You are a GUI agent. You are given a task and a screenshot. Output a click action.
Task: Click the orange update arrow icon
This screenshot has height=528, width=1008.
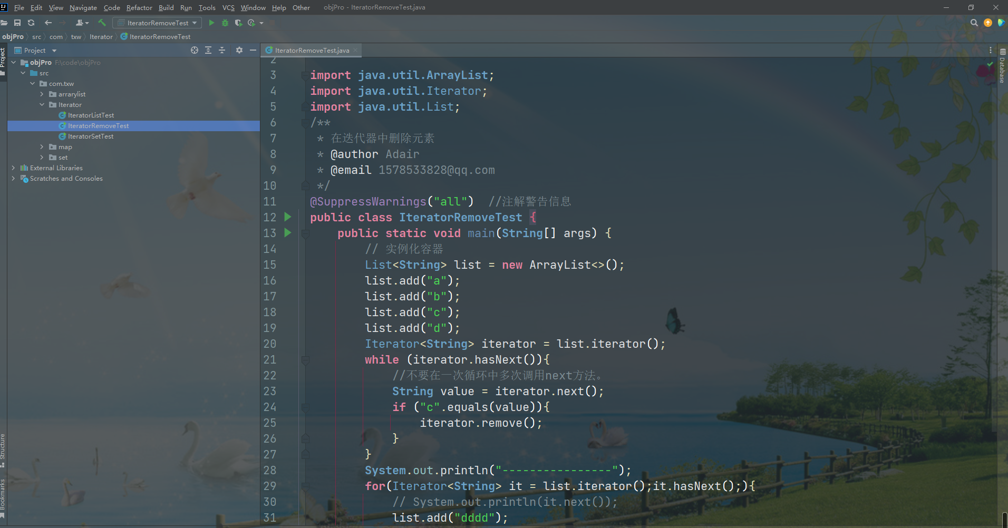tap(988, 23)
